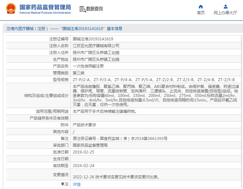
Task: Click the model list starting ZT-P/2-A
Action: (154, 80)
